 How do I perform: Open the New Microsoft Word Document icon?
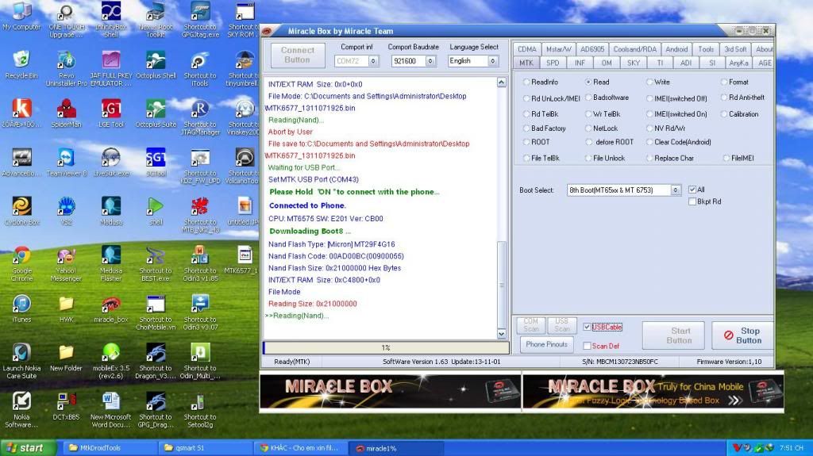(x=111, y=410)
